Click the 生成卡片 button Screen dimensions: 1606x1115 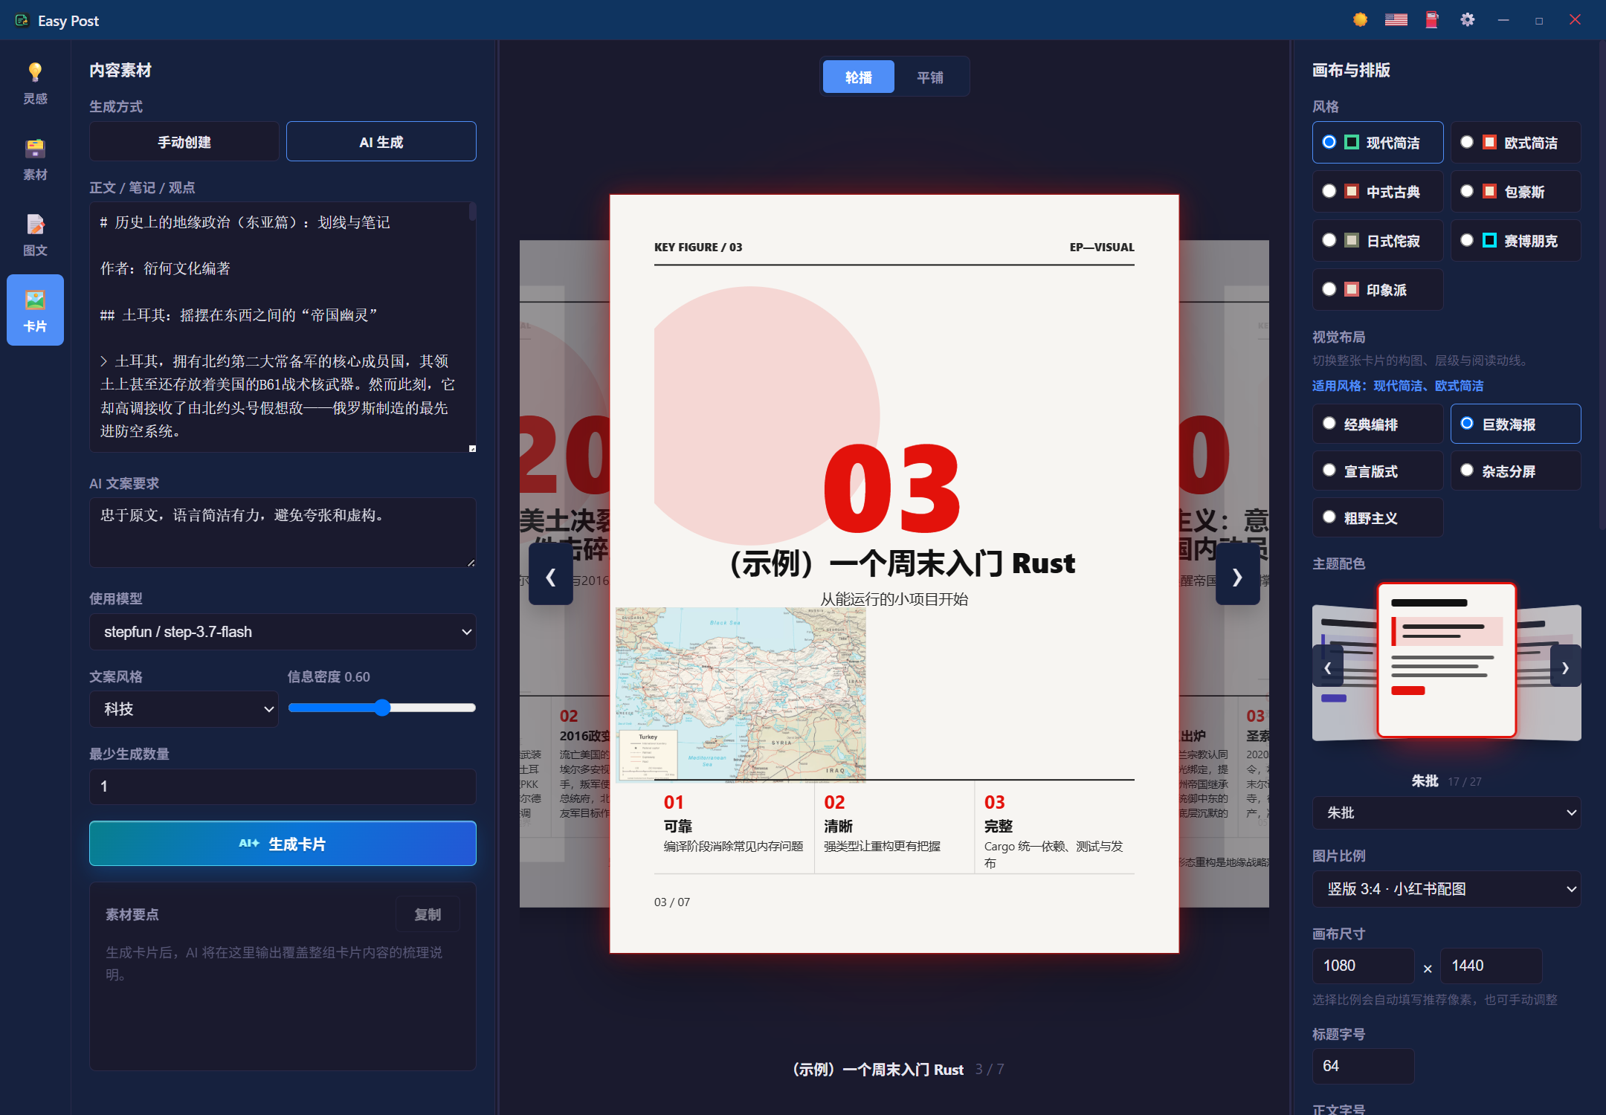283,844
